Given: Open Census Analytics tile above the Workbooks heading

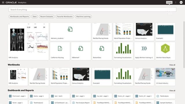Looking at the screenshot, I should point(144,32).
